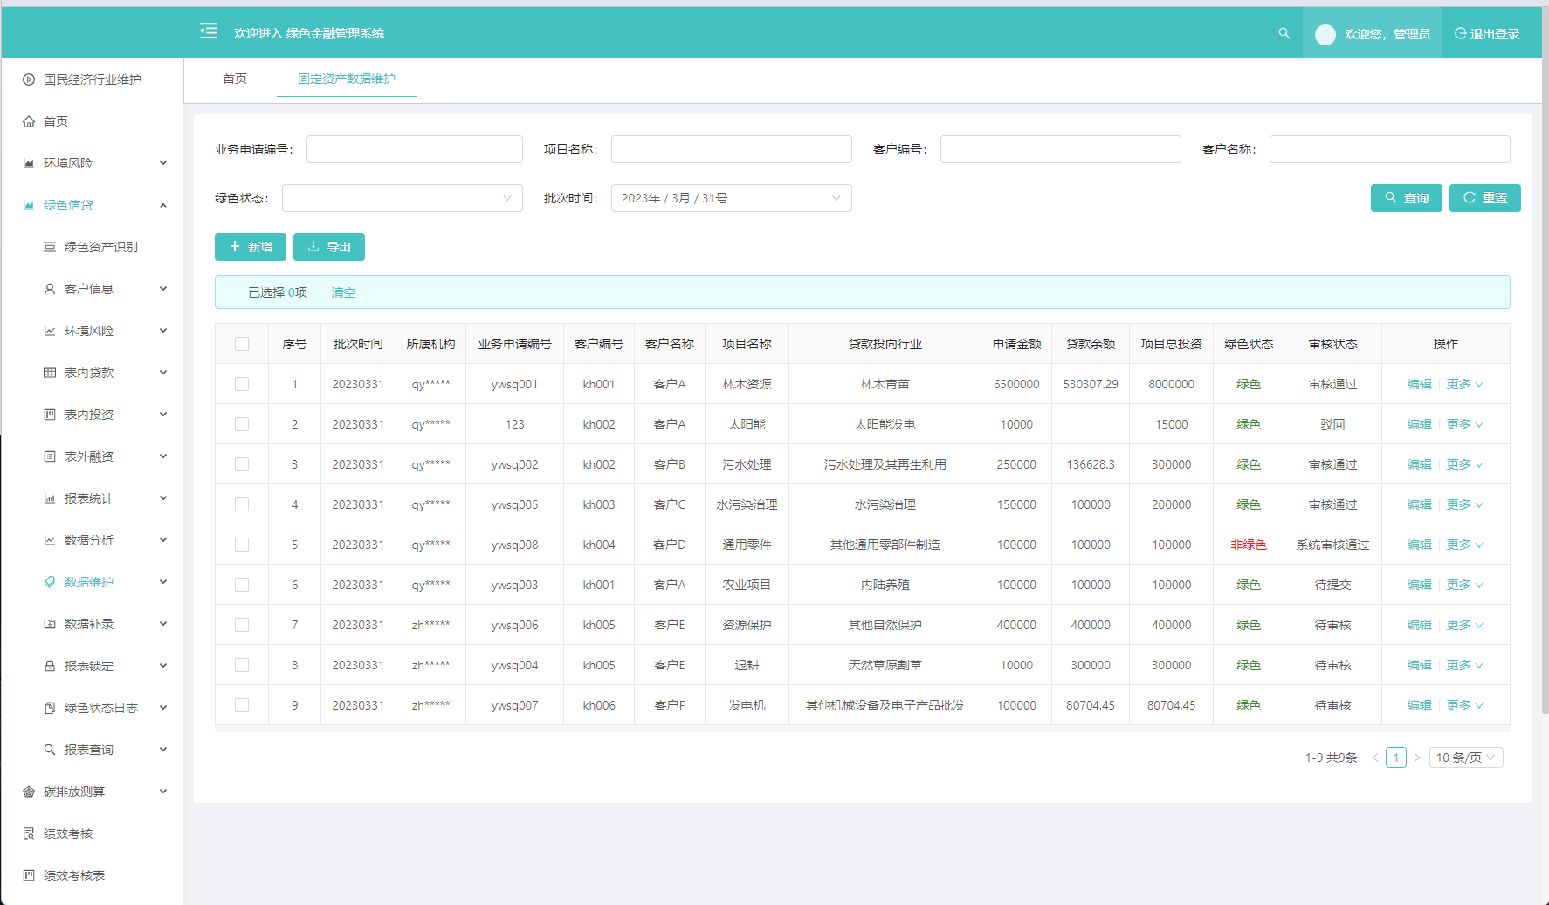Click the home icon beside 首页 in sidebar
Image resolution: width=1549 pixels, height=905 pixels.
pos(29,121)
